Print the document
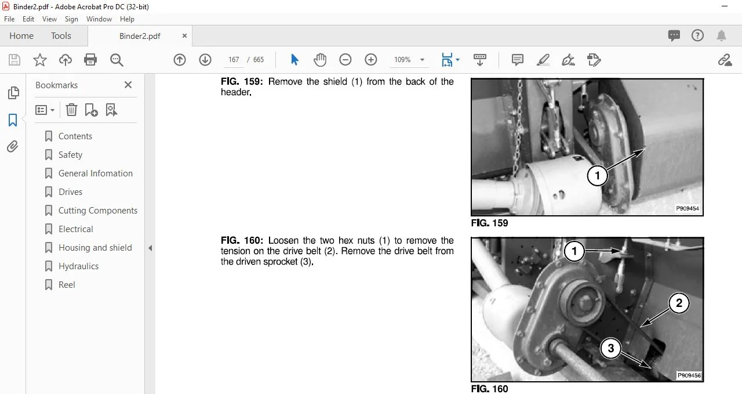Viewport: 742px width, 394px height. pos(90,60)
